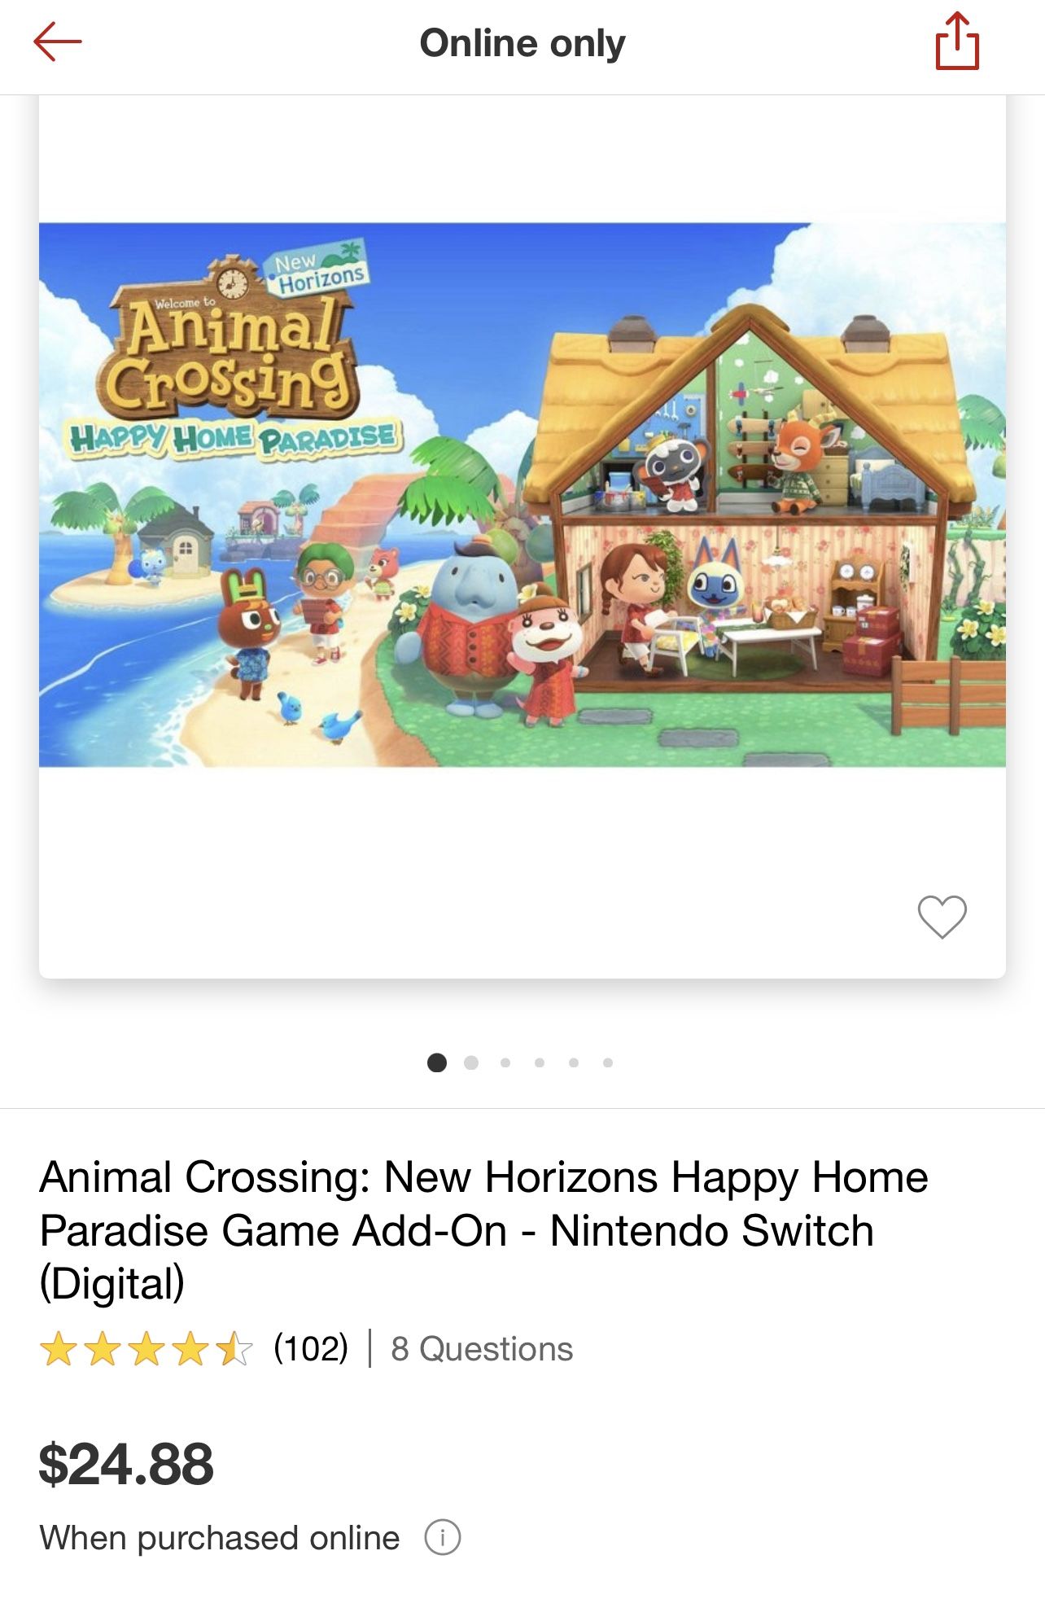
Task: Open the 8 Questions link
Action: [x=482, y=1349]
